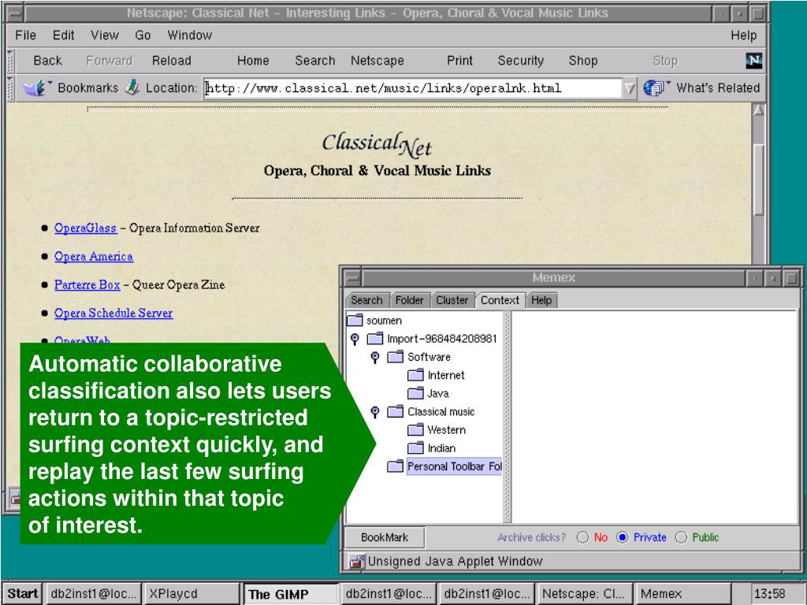Select Public for Archive clicks
This screenshot has width=807, height=605.
(x=681, y=537)
